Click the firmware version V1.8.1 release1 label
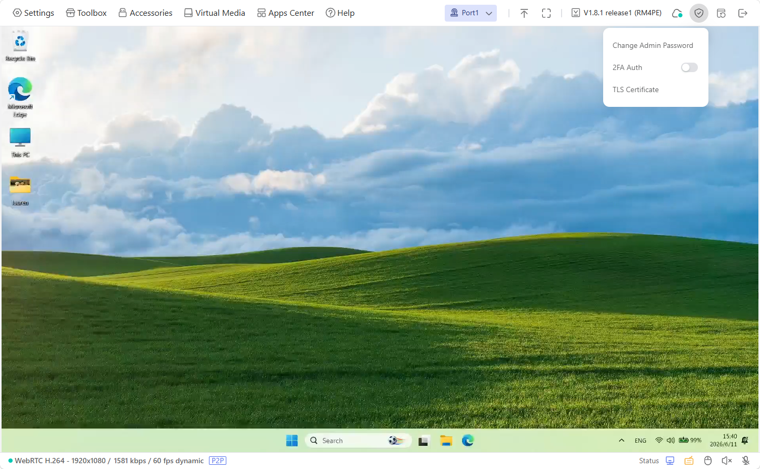This screenshot has width=760, height=469. (x=616, y=13)
